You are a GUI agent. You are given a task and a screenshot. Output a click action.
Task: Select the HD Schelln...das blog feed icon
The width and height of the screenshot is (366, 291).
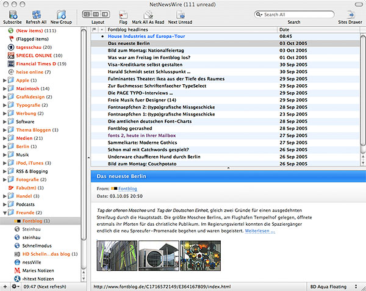pos(17,254)
